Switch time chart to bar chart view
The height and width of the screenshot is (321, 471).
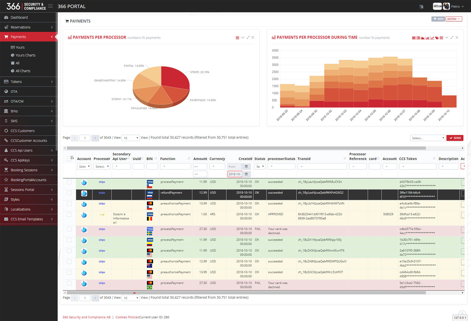click(x=428, y=38)
